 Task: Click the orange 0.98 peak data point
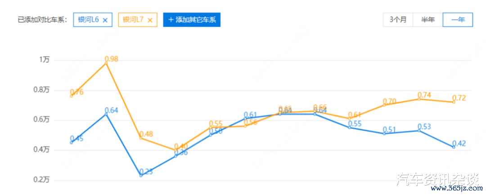pyautogui.click(x=106, y=63)
